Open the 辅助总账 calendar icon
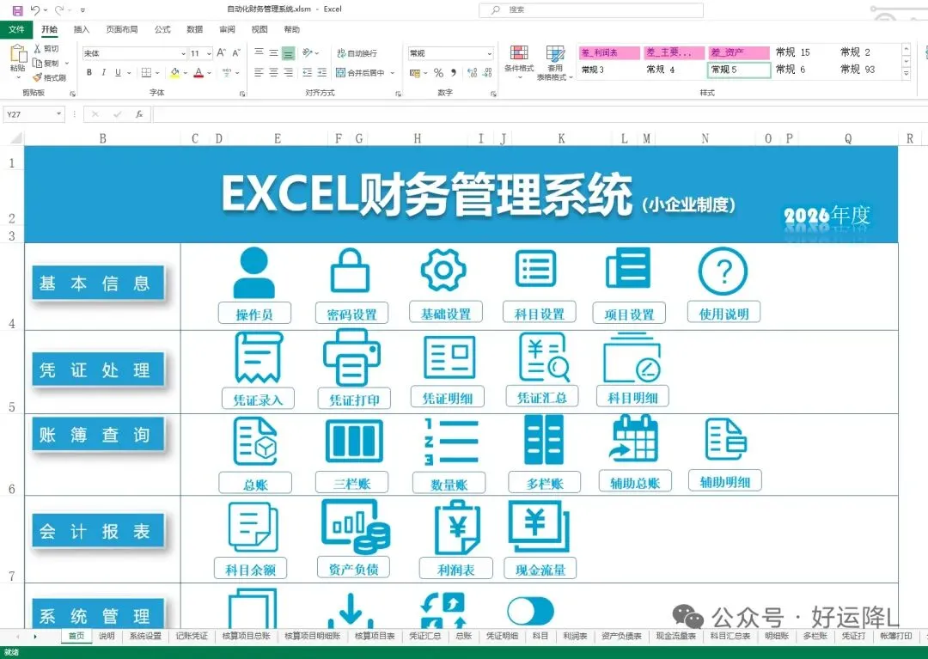928x659 pixels. [634, 438]
